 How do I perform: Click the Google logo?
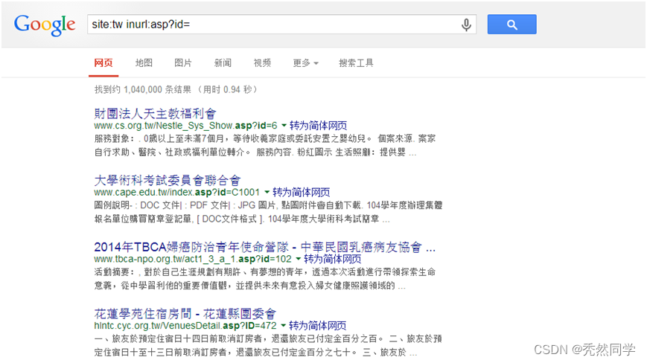click(x=45, y=25)
